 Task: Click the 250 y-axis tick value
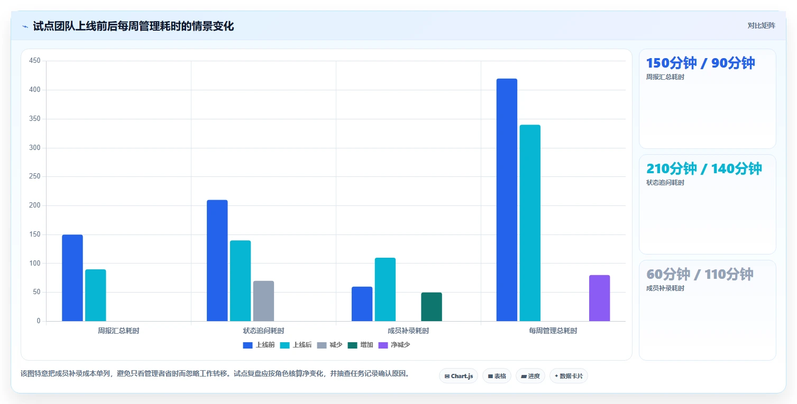click(x=35, y=176)
